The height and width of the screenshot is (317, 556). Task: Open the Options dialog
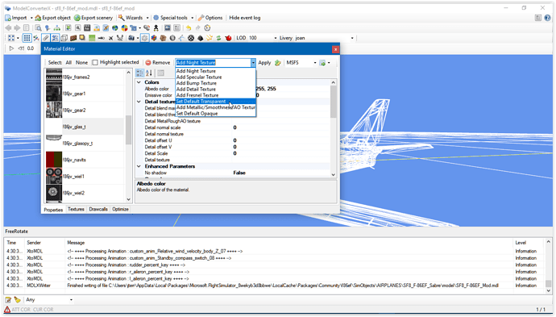pyautogui.click(x=210, y=18)
